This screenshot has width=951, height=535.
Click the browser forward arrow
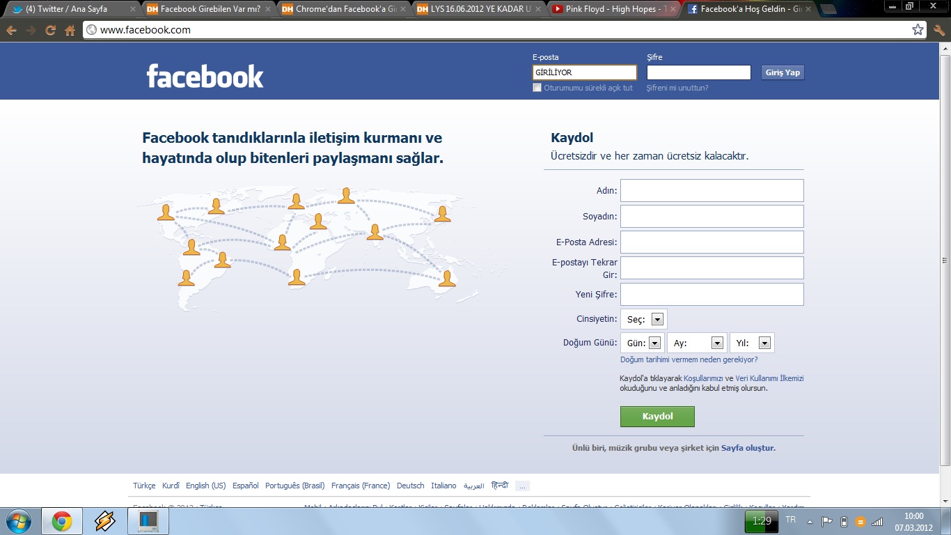[31, 31]
